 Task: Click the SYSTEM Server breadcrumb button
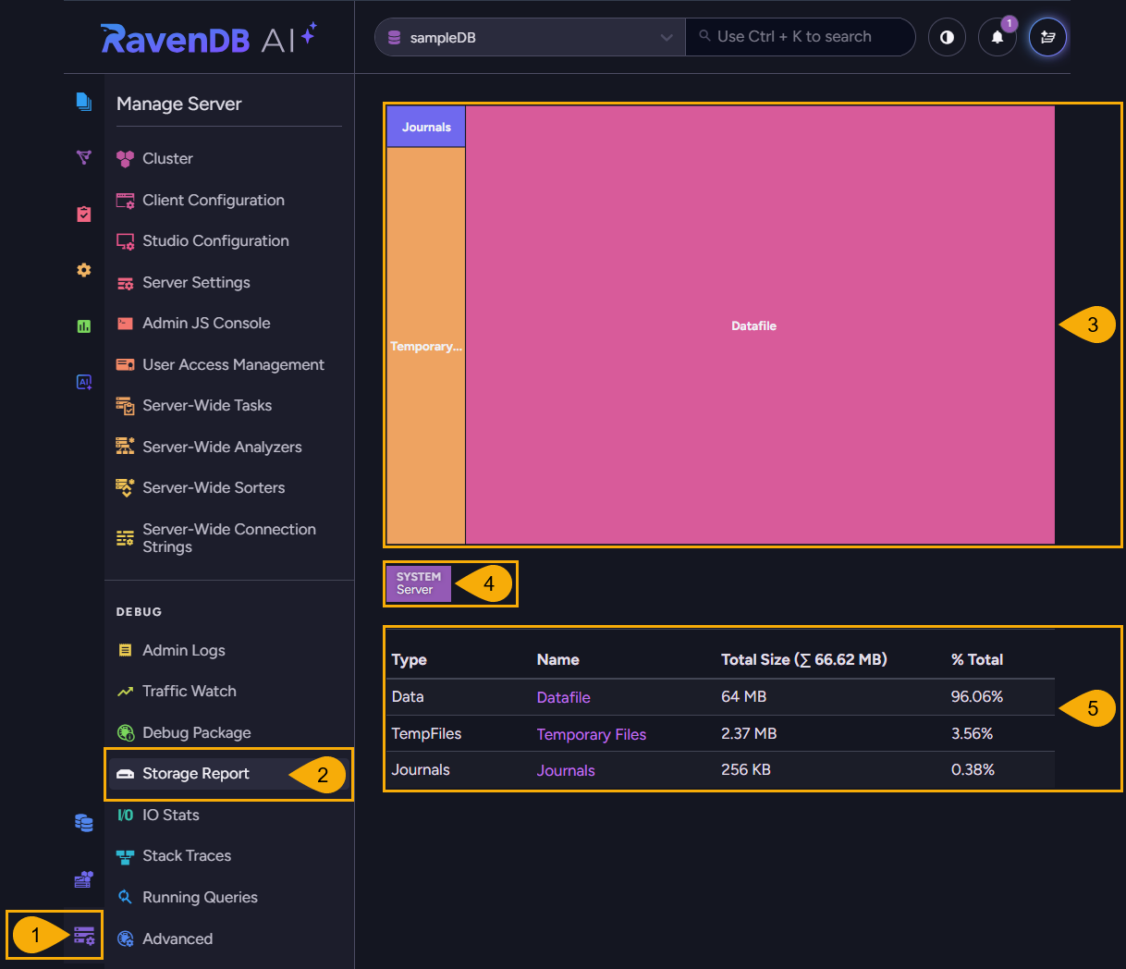tap(419, 583)
